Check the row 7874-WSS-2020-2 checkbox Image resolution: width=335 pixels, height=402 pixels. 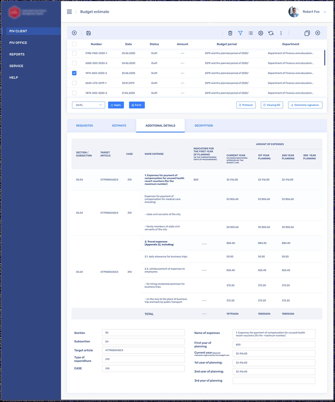point(74,93)
